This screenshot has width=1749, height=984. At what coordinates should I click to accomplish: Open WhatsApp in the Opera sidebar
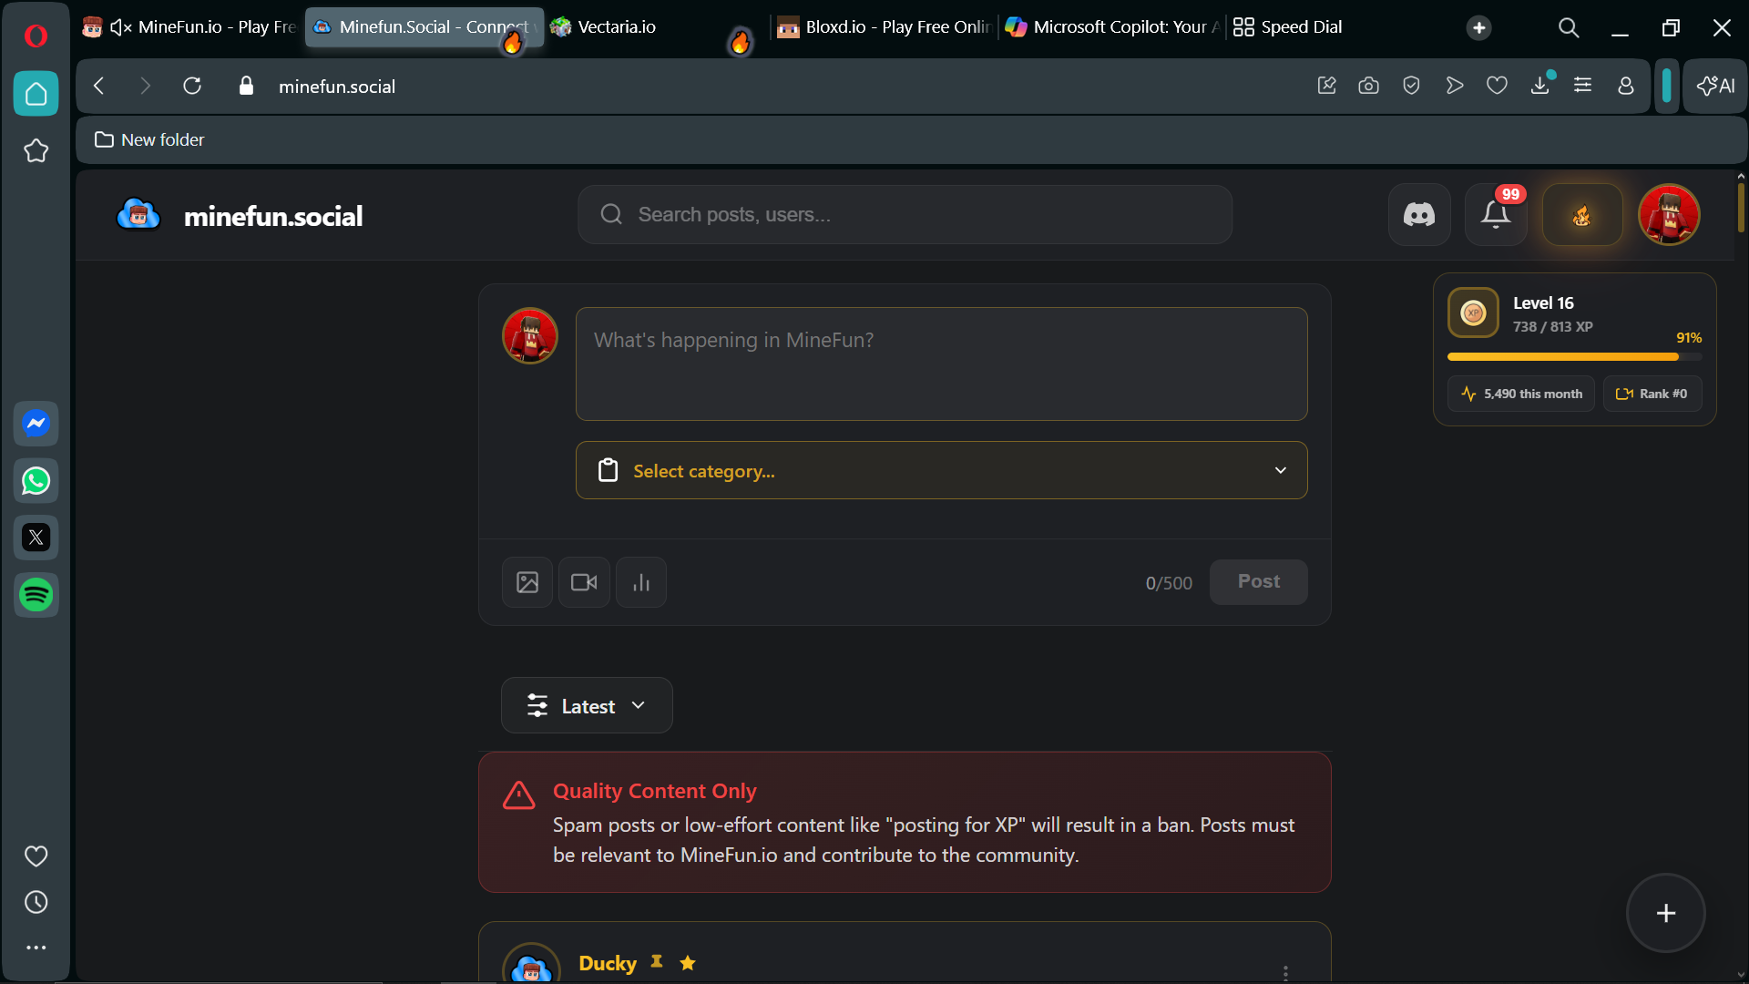[36, 481]
